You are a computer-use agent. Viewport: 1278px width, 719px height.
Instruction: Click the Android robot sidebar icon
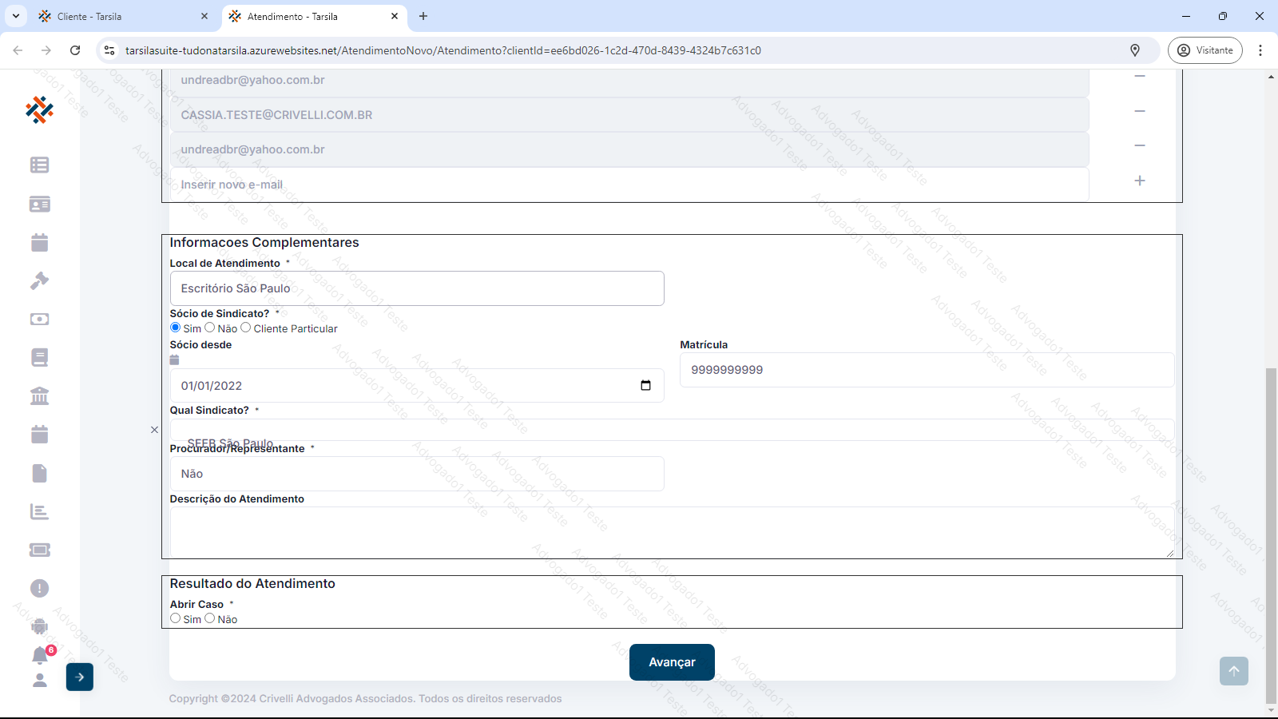tap(39, 626)
